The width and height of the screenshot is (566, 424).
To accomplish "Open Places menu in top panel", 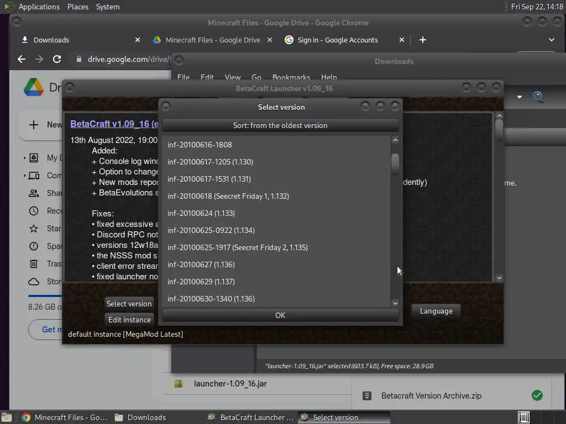I will pyautogui.click(x=77, y=7).
